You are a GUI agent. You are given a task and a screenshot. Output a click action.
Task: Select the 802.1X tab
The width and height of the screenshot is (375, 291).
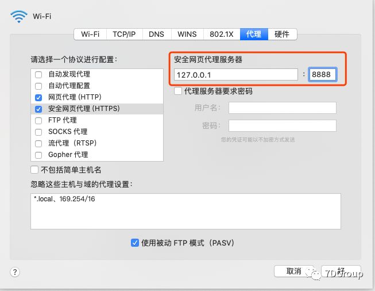222,35
